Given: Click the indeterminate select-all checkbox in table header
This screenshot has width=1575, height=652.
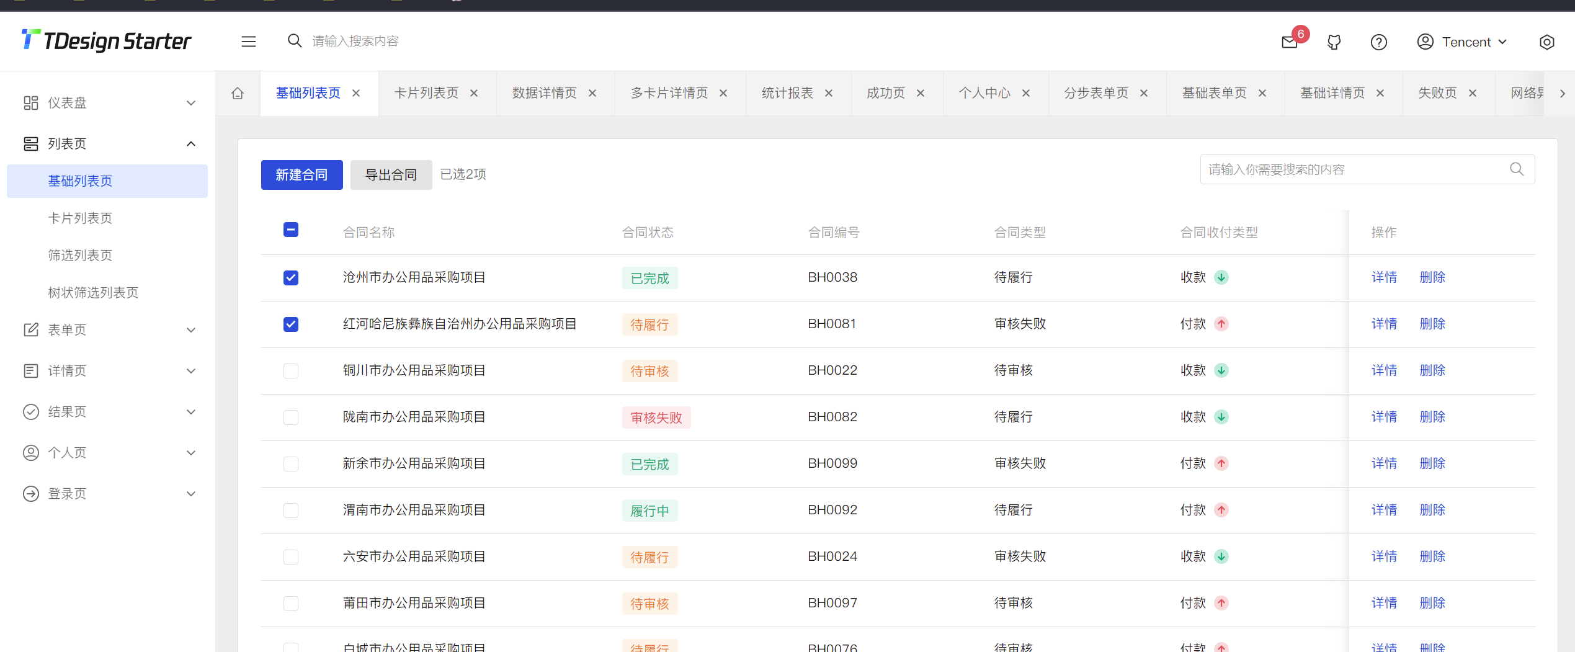Looking at the screenshot, I should tap(290, 230).
